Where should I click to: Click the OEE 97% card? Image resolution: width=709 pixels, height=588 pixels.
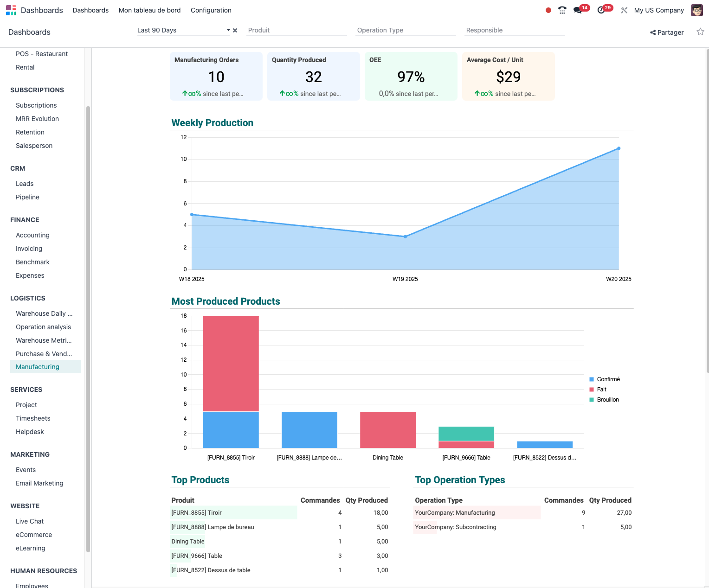coord(411,76)
